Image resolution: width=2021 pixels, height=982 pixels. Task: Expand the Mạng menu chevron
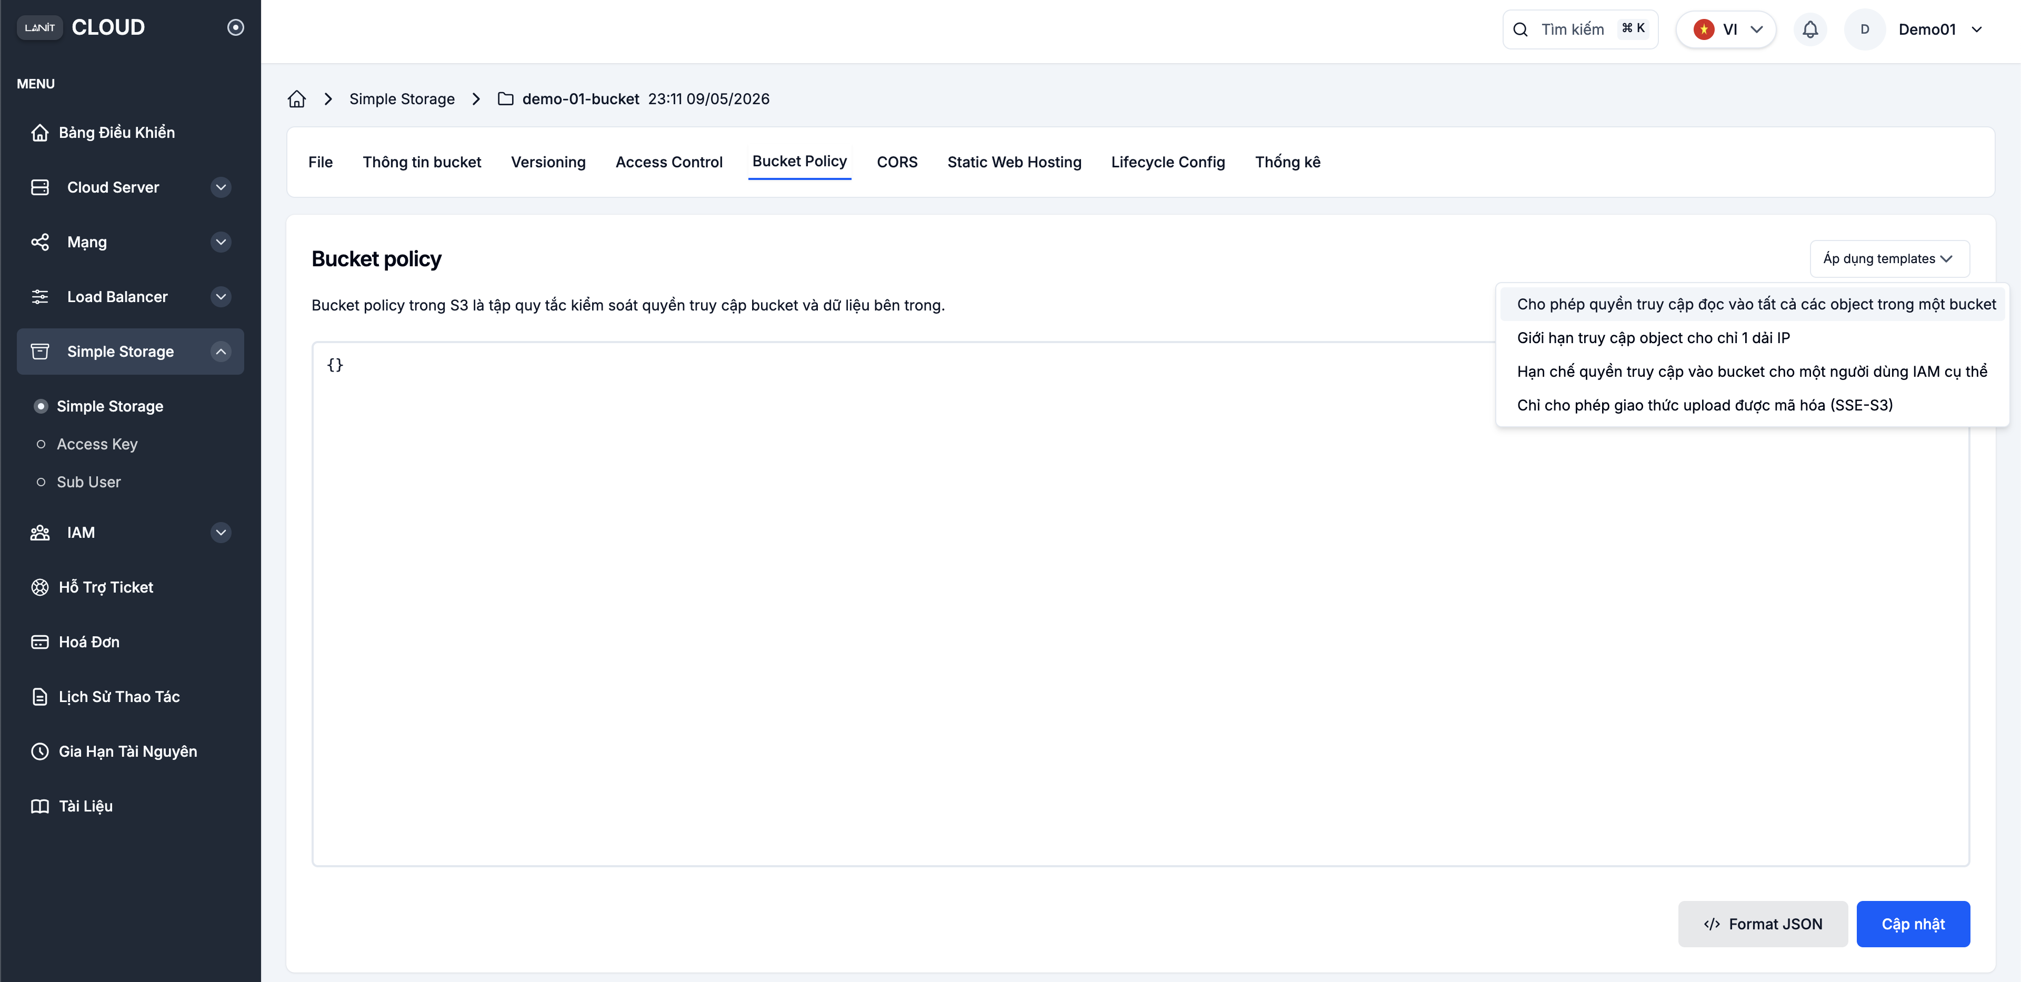[x=221, y=243]
